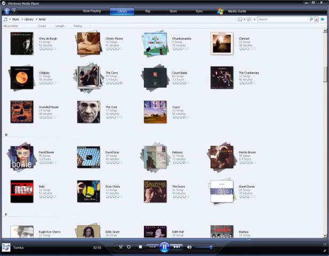Click the layout options icon
The width and height of the screenshot is (329, 256).
coord(240,19)
